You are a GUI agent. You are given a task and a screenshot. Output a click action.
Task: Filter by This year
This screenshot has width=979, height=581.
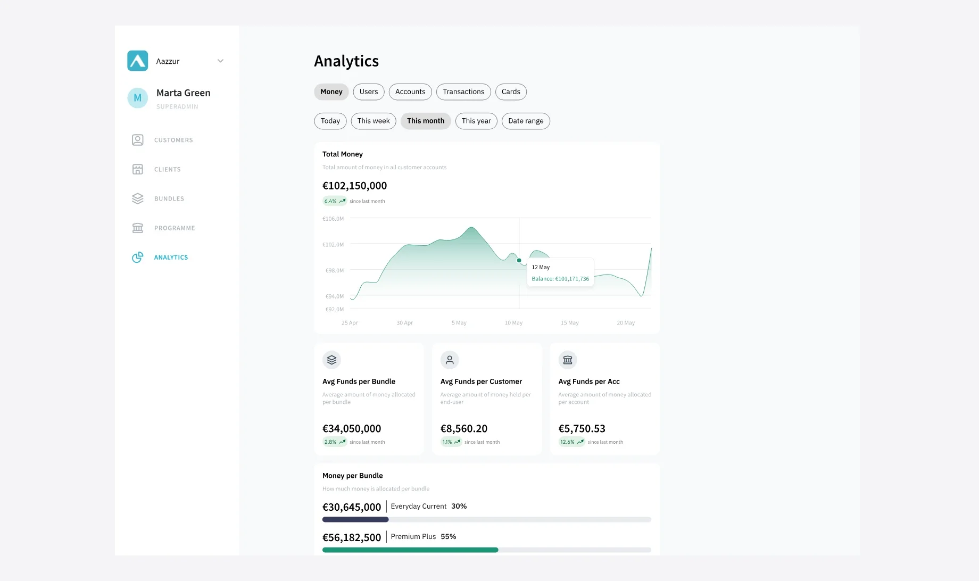click(x=476, y=121)
